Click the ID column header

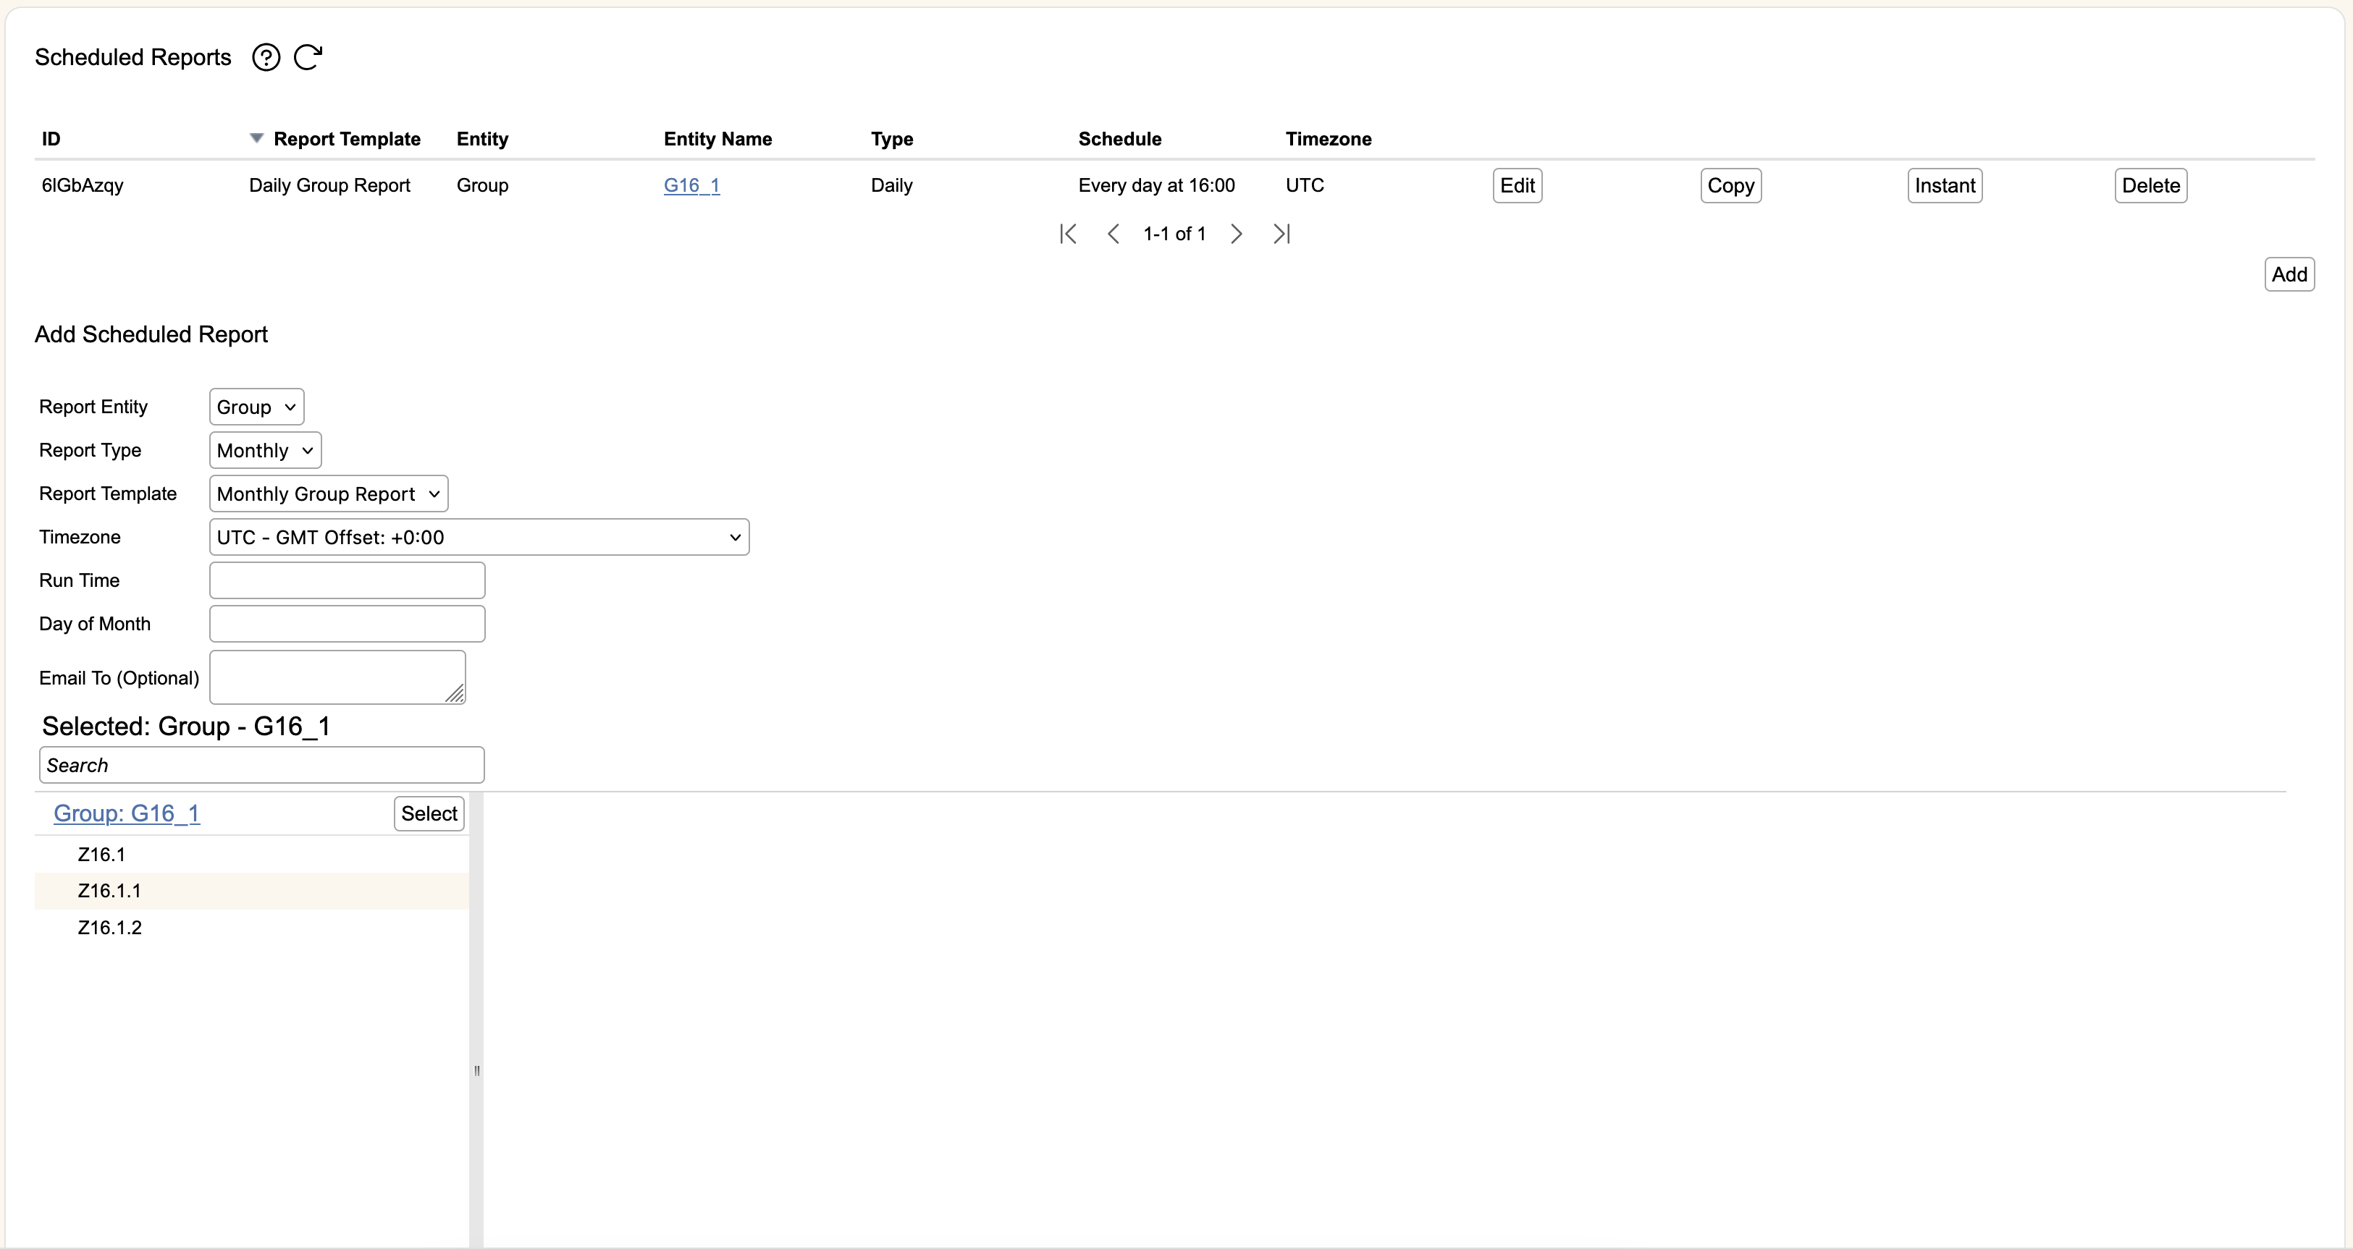pos(51,139)
